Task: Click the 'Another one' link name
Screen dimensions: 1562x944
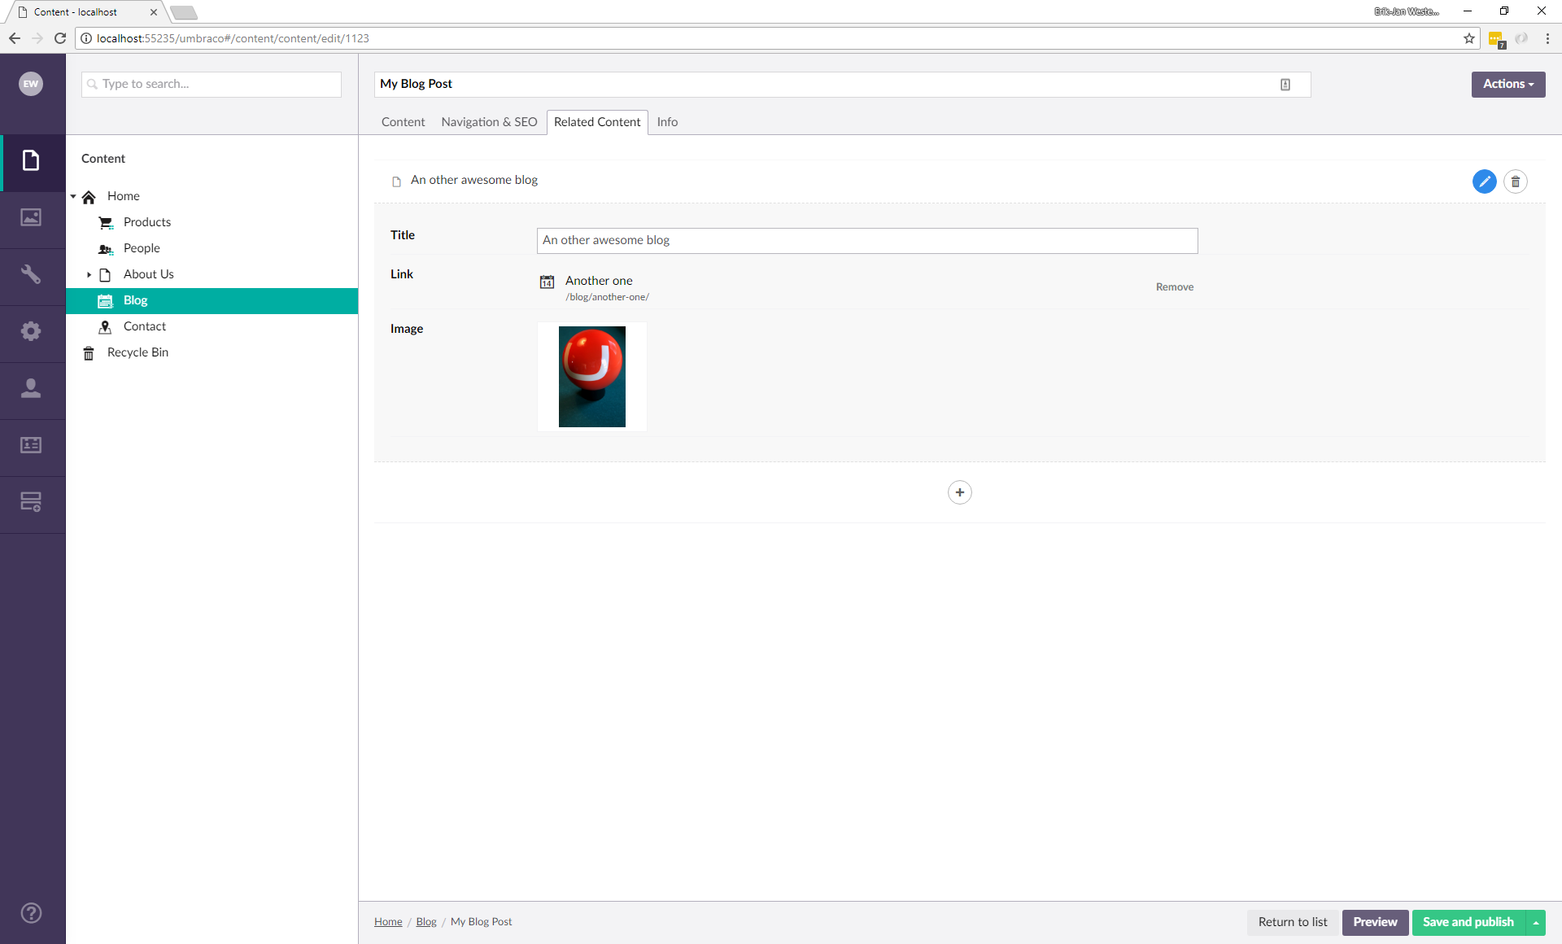Action: (599, 281)
